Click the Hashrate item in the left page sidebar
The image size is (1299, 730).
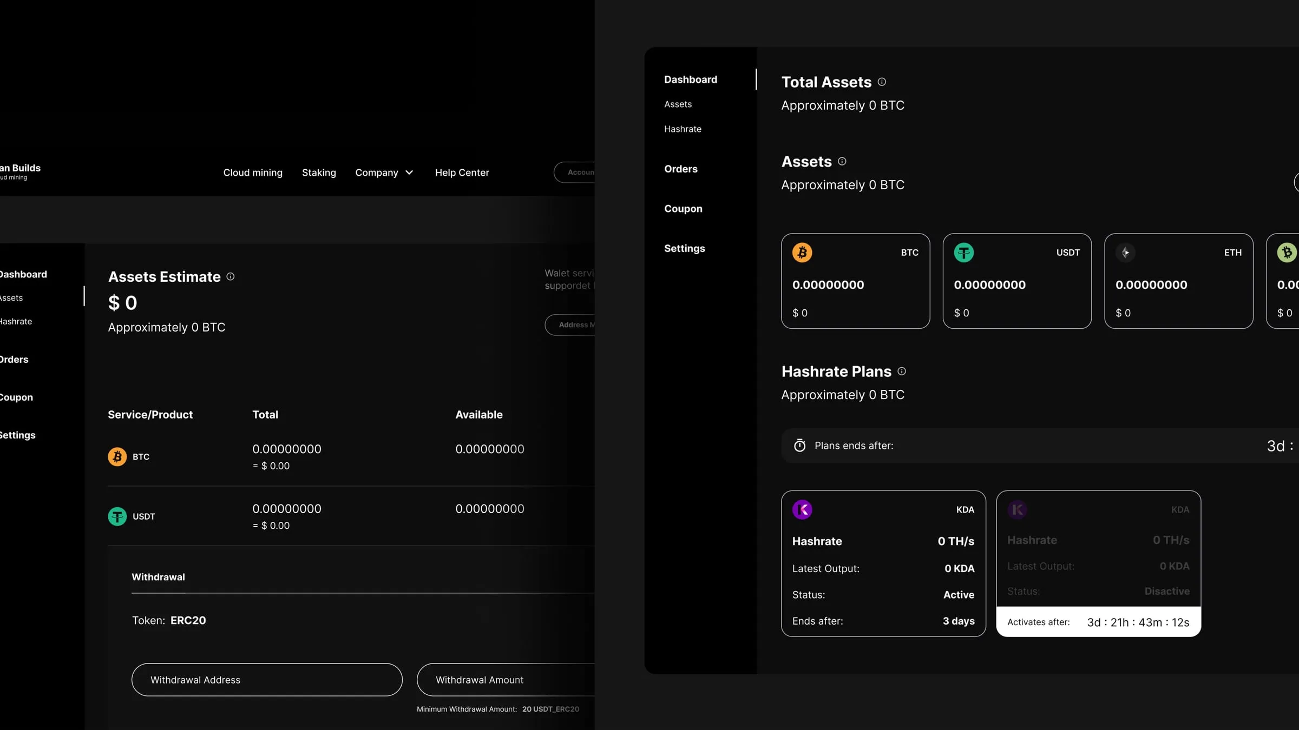[x=16, y=322]
